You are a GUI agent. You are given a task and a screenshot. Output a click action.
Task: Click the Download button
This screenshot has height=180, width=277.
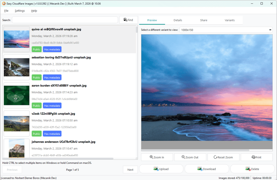(207, 169)
